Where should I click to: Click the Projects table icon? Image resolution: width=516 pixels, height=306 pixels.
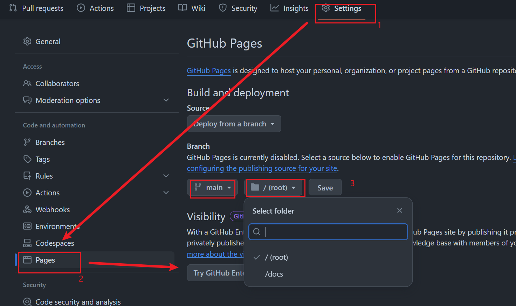point(131,8)
